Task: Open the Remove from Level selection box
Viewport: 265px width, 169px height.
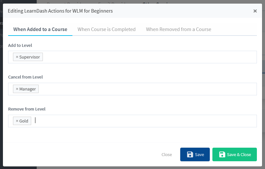Action: click(132, 121)
